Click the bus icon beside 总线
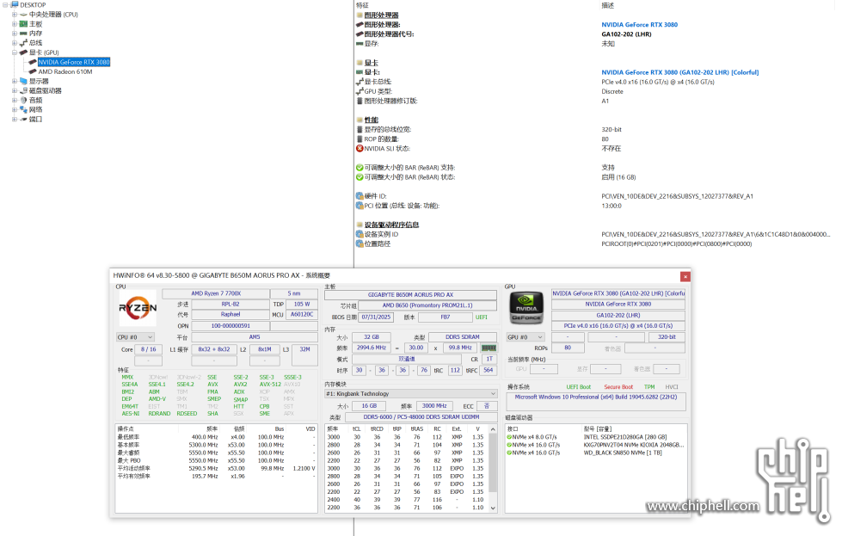842x536 pixels. 23,43
